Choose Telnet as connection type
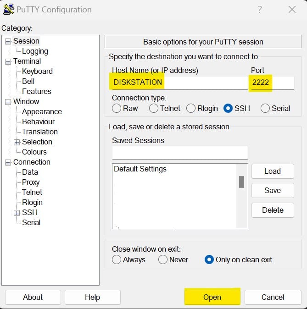The height and width of the screenshot is (309, 307). click(x=153, y=108)
